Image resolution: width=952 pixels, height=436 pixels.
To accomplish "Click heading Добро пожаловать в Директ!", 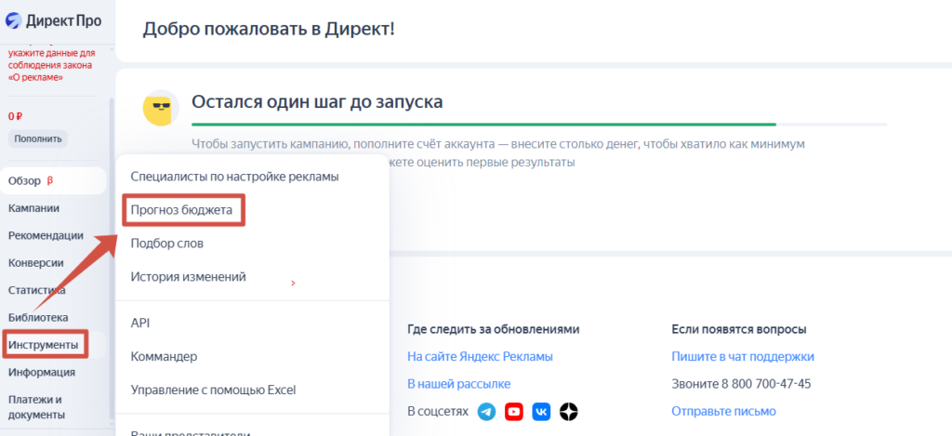I will point(269,28).
